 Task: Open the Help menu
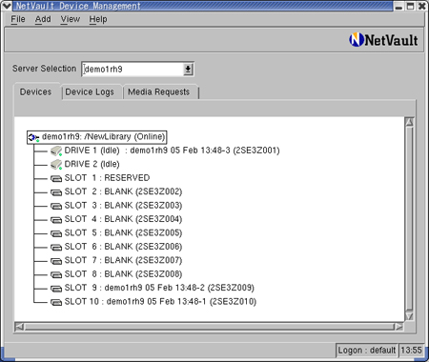point(98,19)
